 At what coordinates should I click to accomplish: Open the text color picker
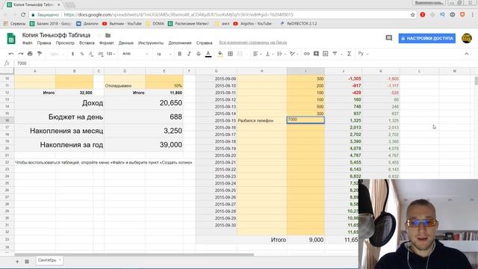tap(208, 54)
